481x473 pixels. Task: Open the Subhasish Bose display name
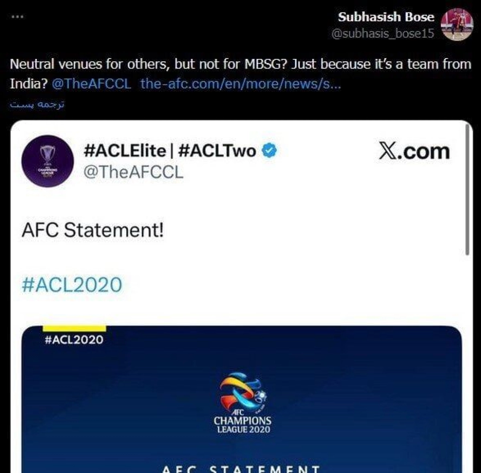tap(386, 17)
